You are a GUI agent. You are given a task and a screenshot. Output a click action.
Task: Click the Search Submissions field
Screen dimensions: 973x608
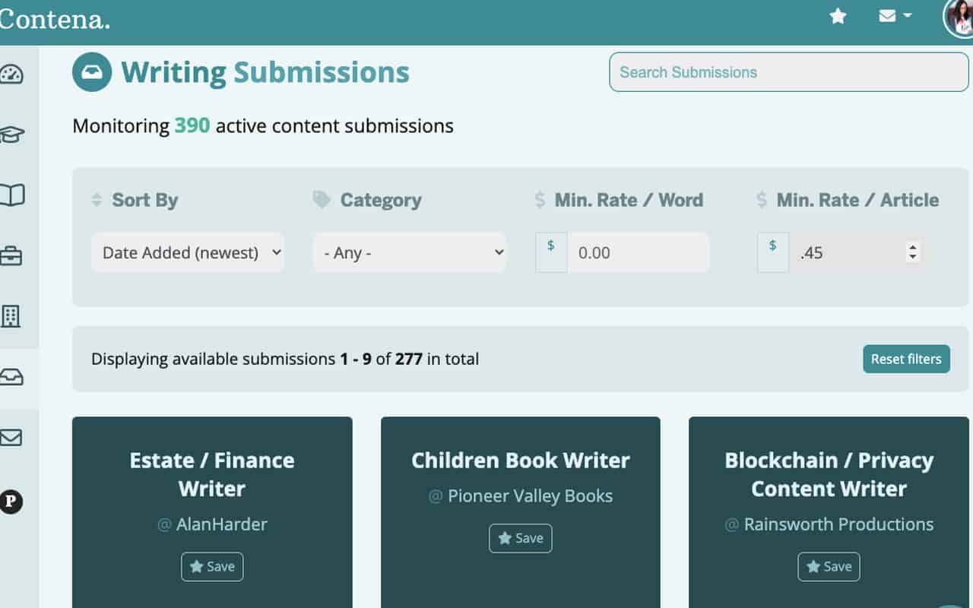[x=788, y=71]
